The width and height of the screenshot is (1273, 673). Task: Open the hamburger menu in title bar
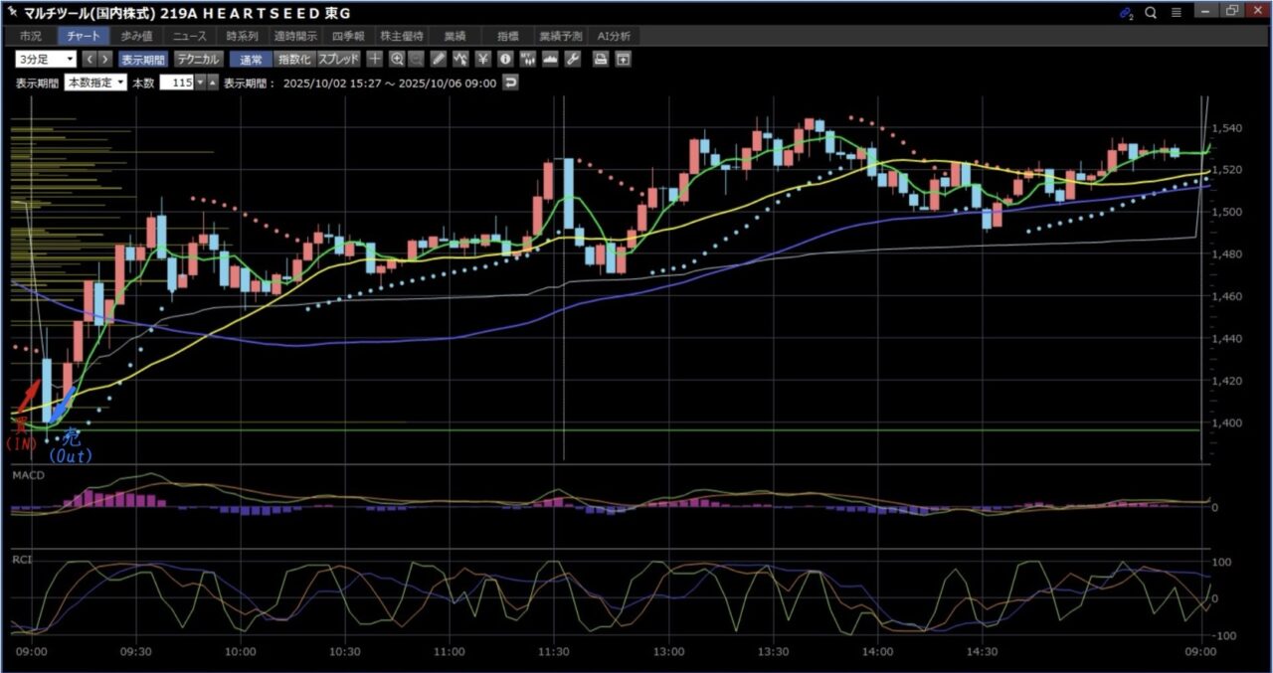(1177, 13)
